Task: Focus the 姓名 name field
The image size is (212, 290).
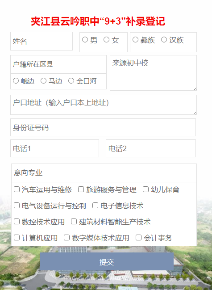Action: 42,41
